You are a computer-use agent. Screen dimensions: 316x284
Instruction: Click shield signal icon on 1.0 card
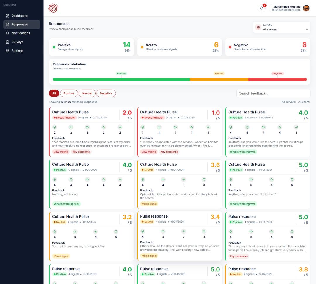[x=143, y=127]
